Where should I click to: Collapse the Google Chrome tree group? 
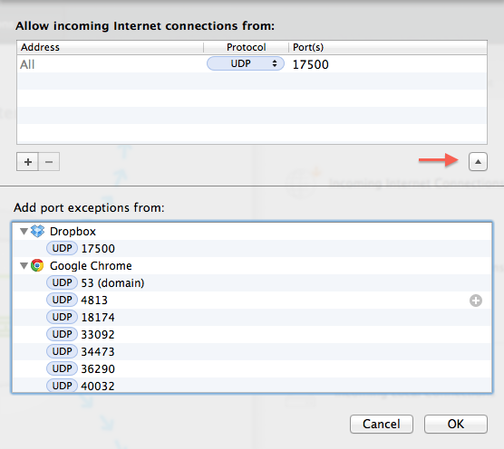[x=24, y=266]
